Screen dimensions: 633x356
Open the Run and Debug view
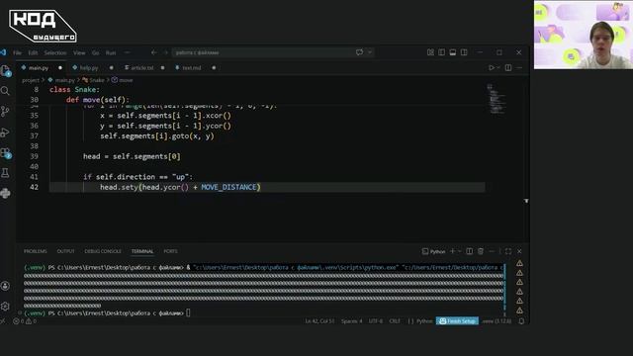coord(5,132)
